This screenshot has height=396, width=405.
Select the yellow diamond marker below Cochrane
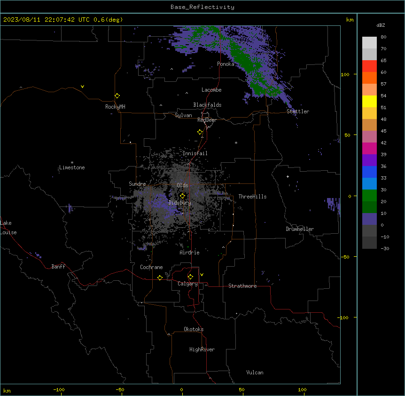click(160, 277)
